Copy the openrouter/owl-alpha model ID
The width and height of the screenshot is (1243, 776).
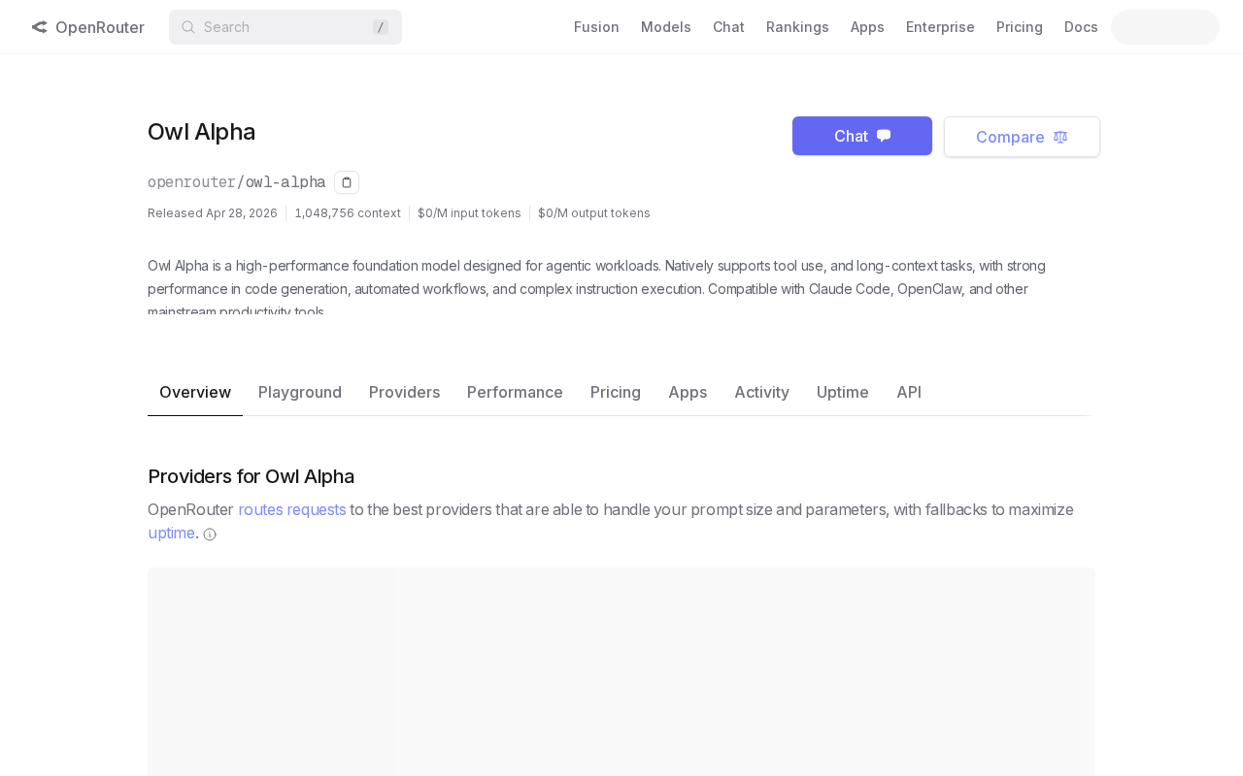click(347, 182)
